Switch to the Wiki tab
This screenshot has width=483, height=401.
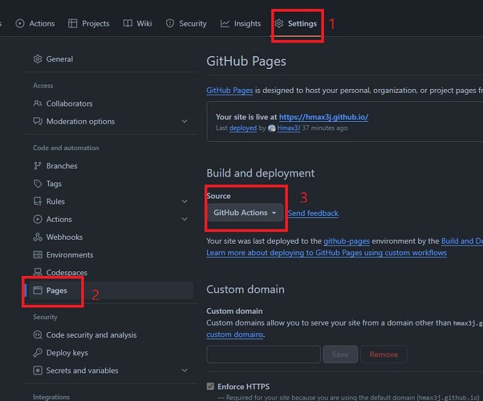tap(137, 23)
